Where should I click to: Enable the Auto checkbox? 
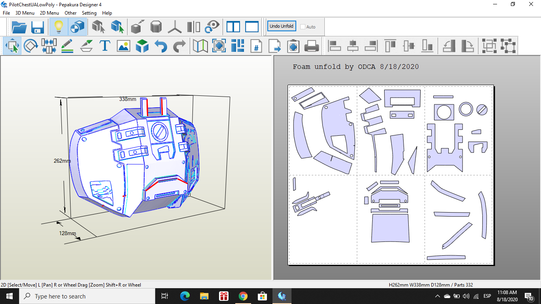[x=303, y=27]
